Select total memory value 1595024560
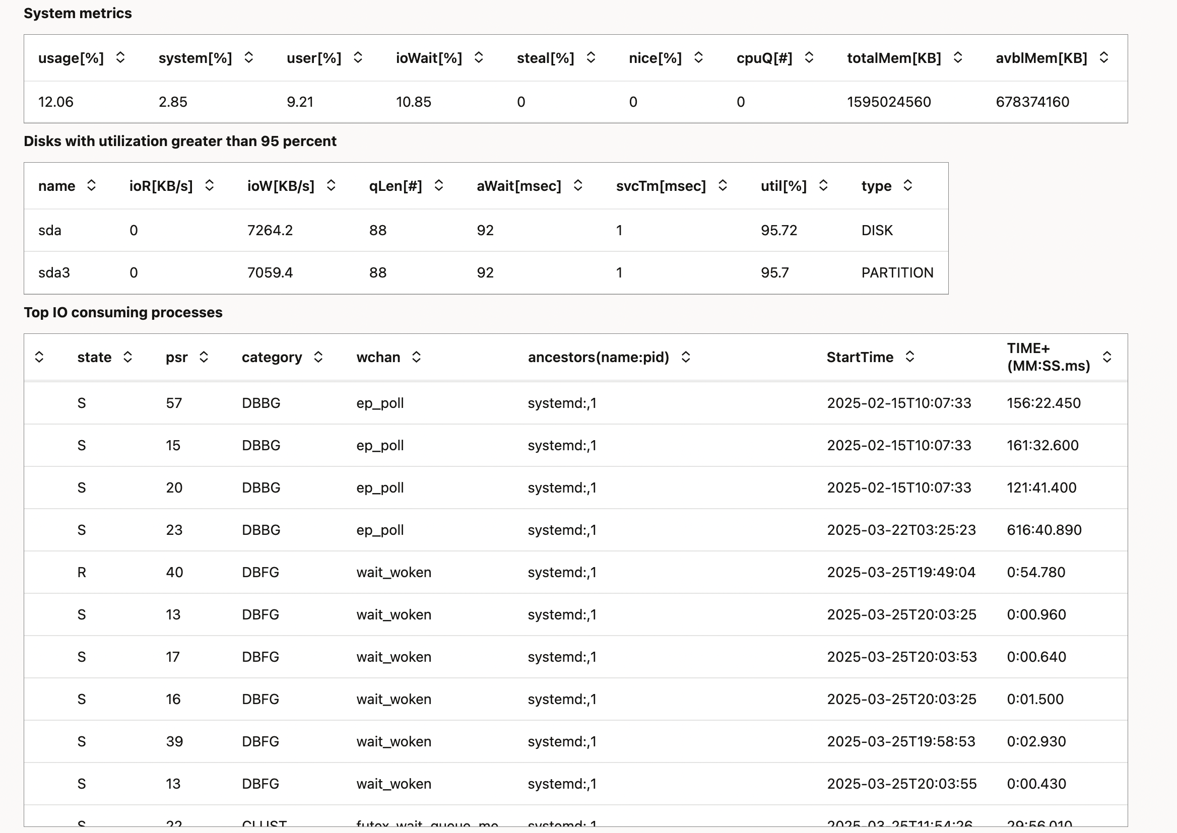 coord(889,102)
